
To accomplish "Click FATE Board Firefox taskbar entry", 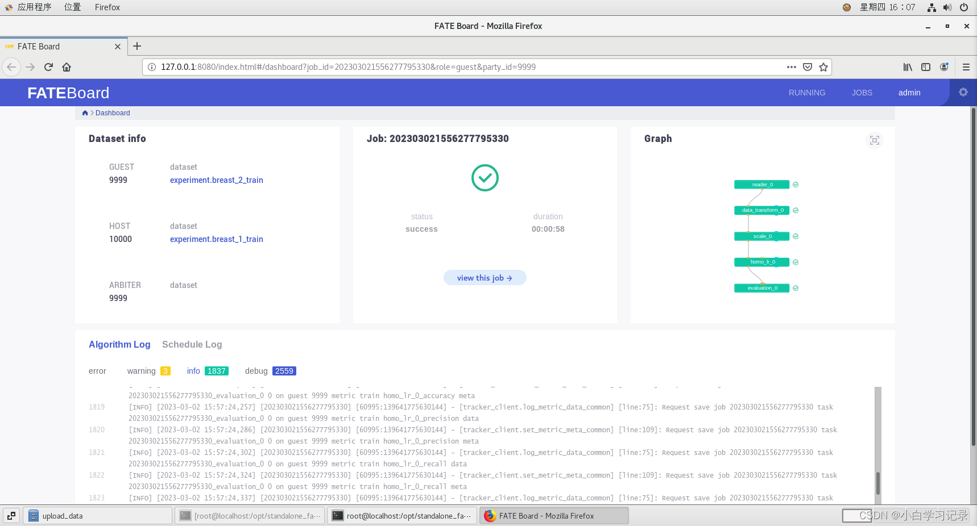I will pyautogui.click(x=554, y=516).
